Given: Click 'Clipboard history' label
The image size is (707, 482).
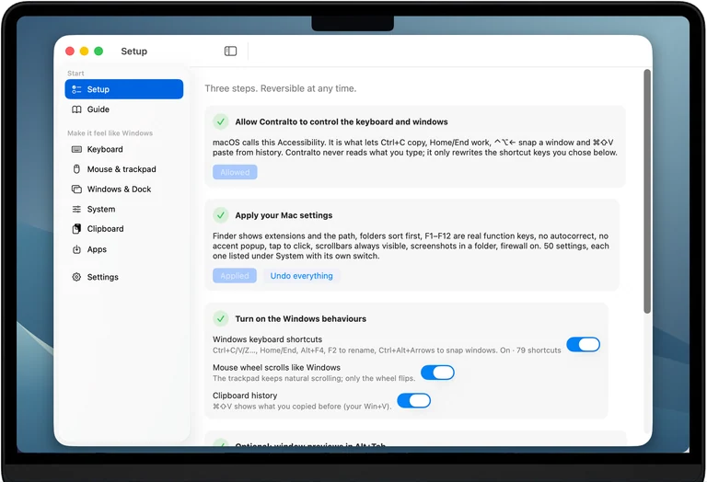Looking at the screenshot, I should point(245,396).
